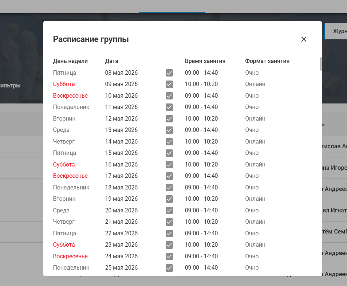Toggle the 10 мая 2026 Воскресенье checkbox

[x=169, y=96]
